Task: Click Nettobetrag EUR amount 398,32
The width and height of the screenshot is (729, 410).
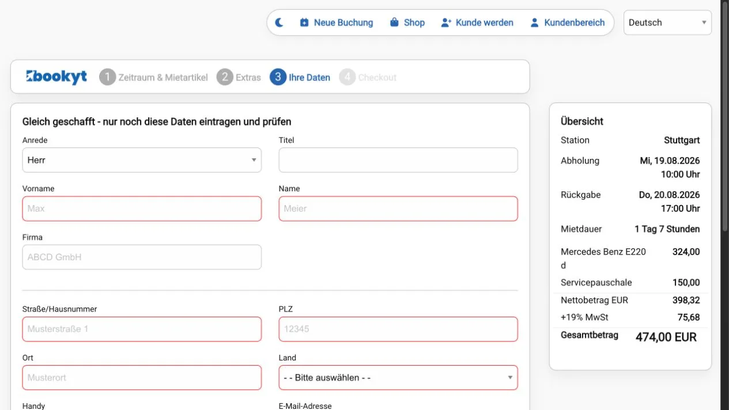Action: (x=686, y=300)
